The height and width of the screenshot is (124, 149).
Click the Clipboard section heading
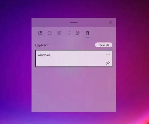coord(42,45)
